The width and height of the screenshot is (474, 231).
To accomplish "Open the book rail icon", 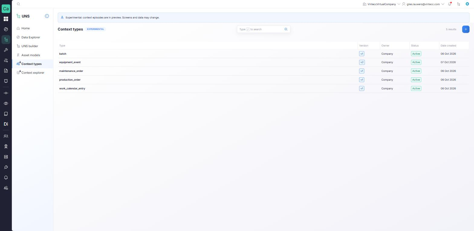I will click(6, 114).
